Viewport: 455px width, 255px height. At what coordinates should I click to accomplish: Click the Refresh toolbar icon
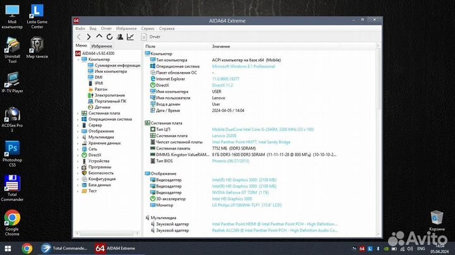click(x=109, y=37)
